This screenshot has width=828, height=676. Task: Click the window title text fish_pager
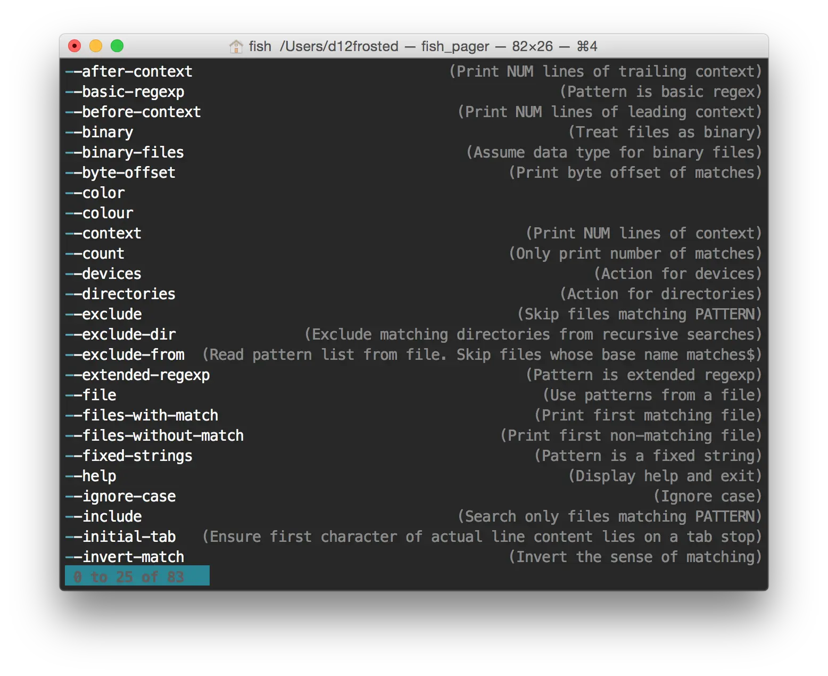pyautogui.click(x=455, y=47)
